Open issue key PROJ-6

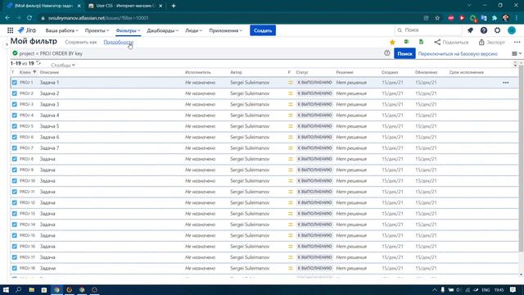tap(26, 137)
